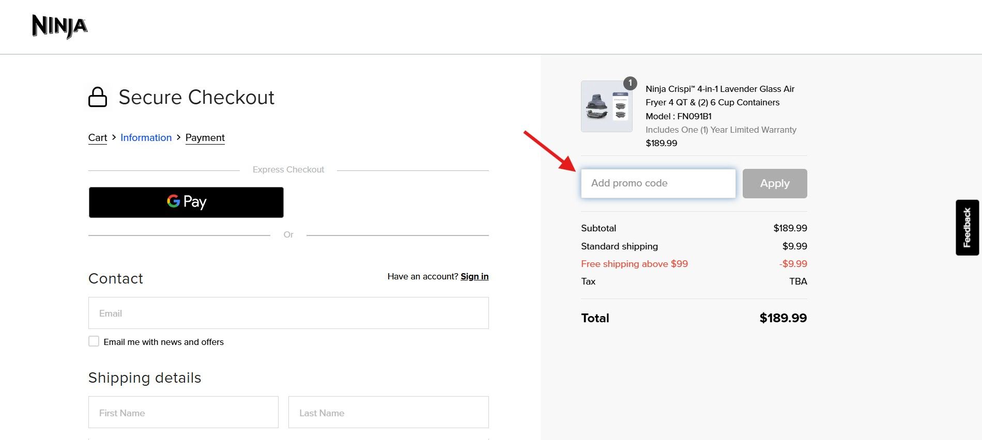
Task: Select the Last Name field
Action: click(x=388, y=412)
